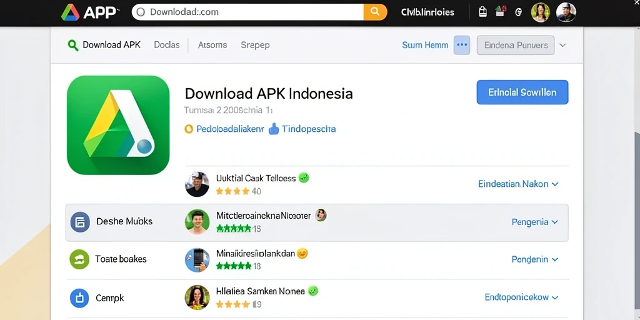This screenshot has height=320, width=640.
Task: Click the smiley emoji beside Minalidiresiiplankdan
Action: pos(302,254)
